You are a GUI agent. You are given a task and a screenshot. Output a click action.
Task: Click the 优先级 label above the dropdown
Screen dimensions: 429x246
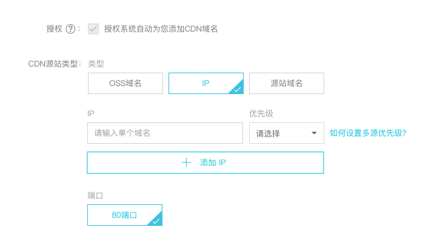pyautogui.click(x=261, y=114)
